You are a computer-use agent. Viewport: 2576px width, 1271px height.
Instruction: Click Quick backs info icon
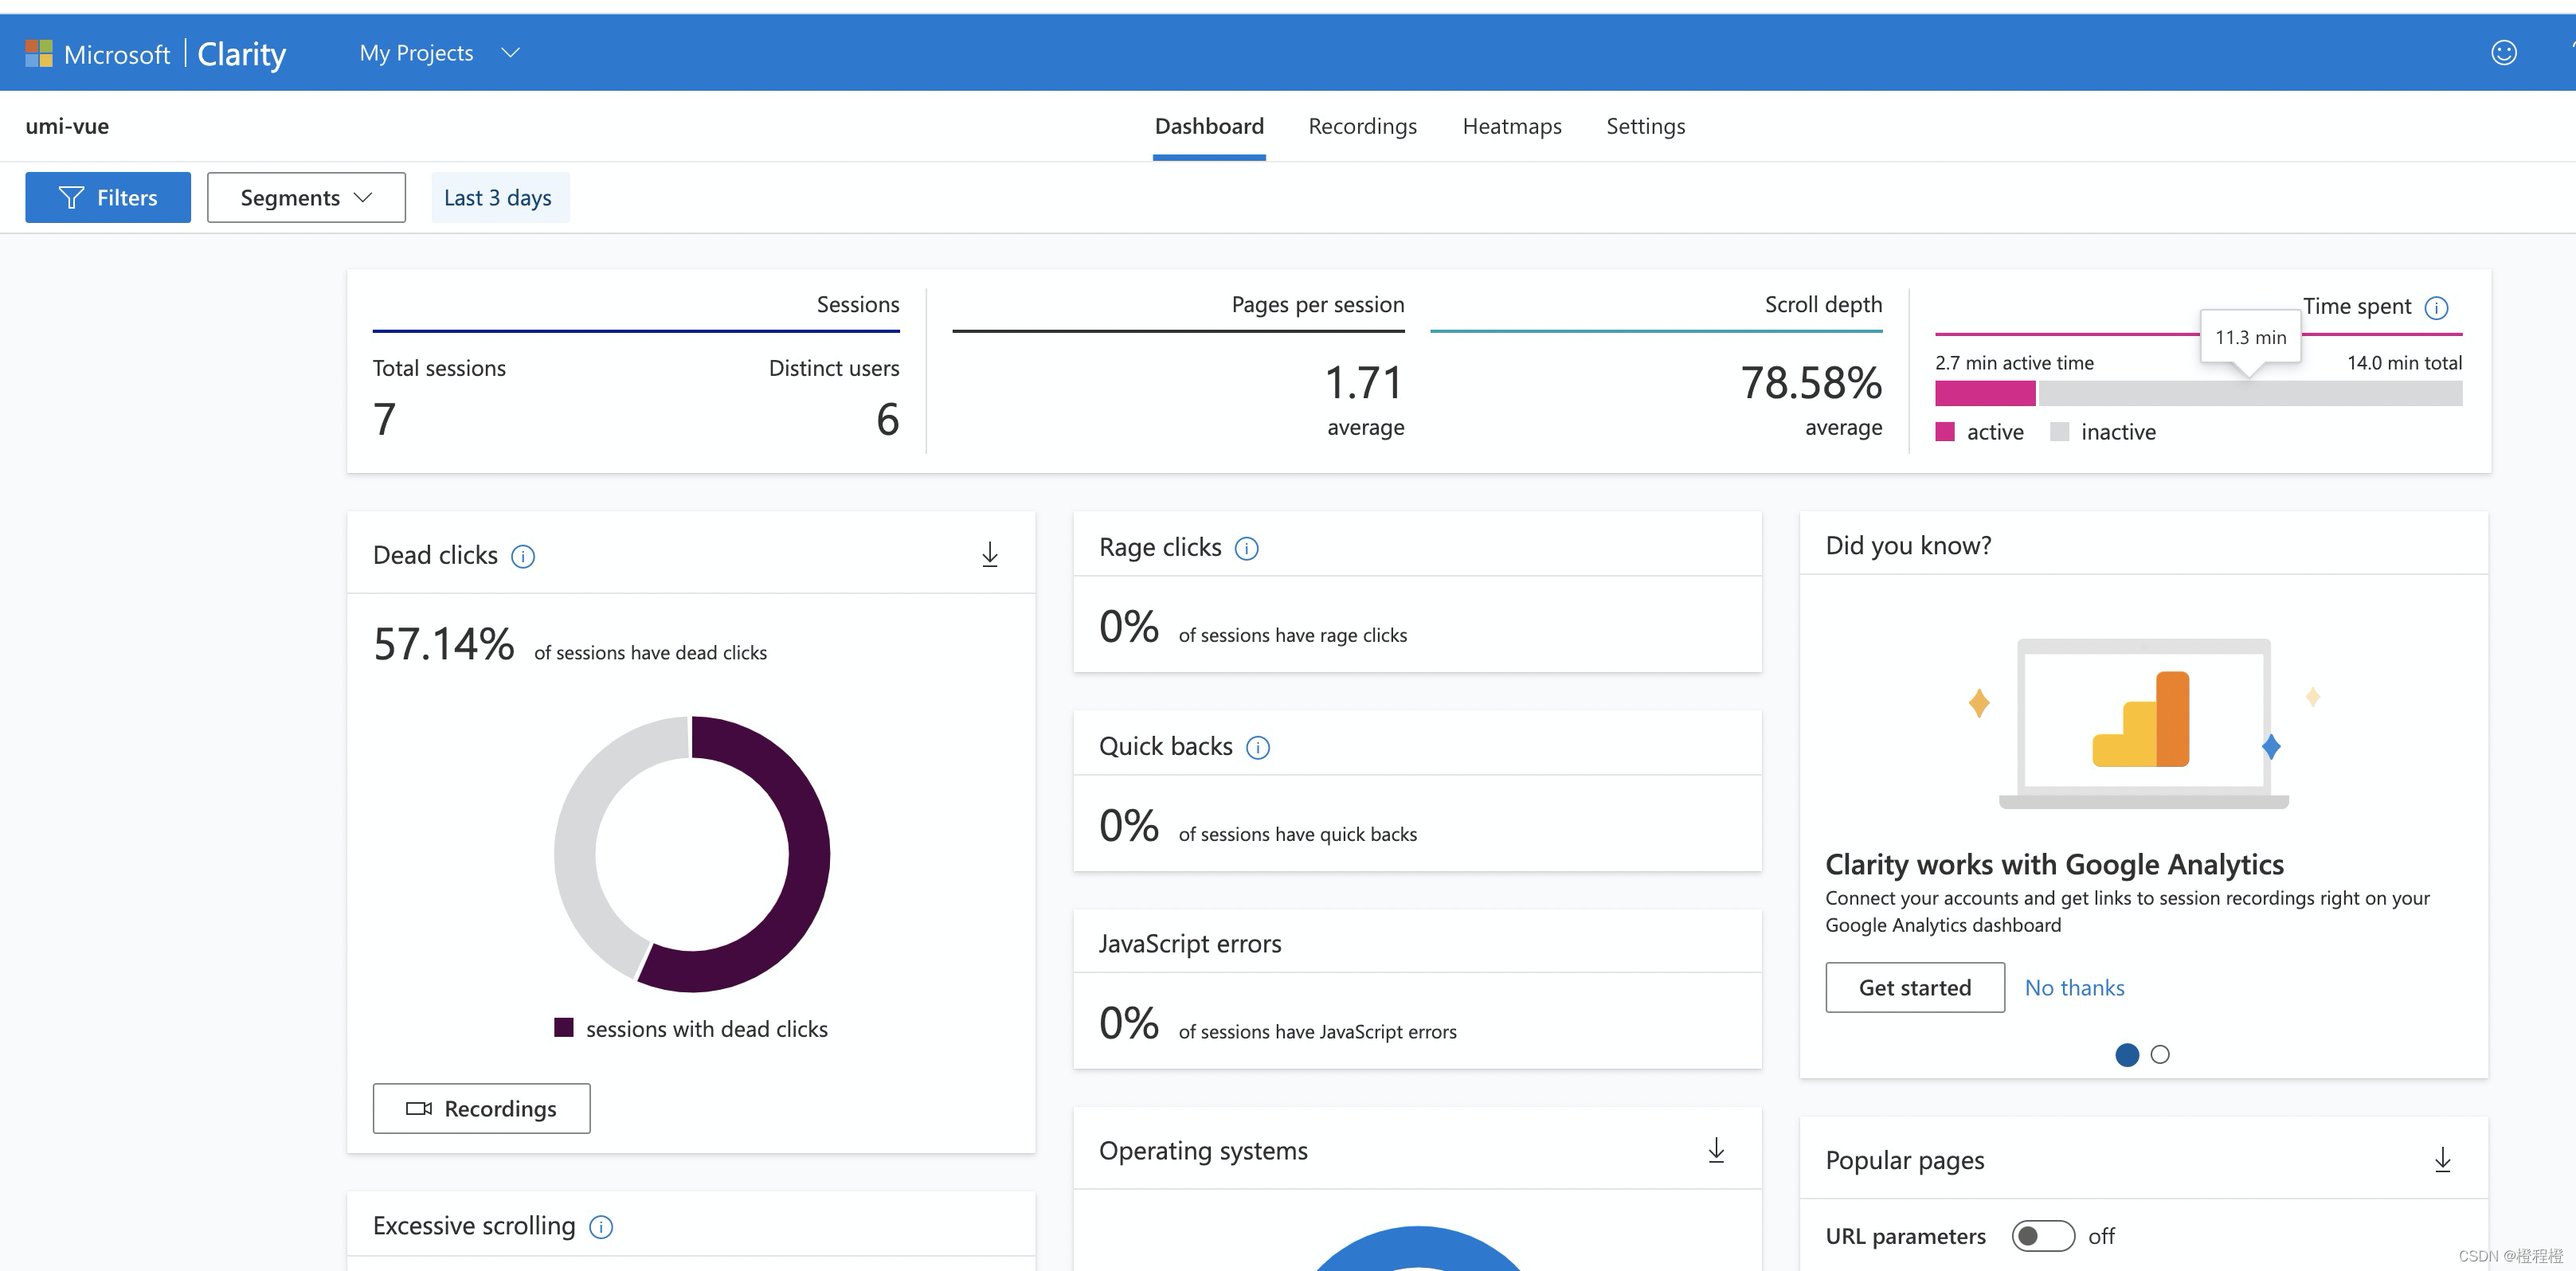(x=1257, y=747)
